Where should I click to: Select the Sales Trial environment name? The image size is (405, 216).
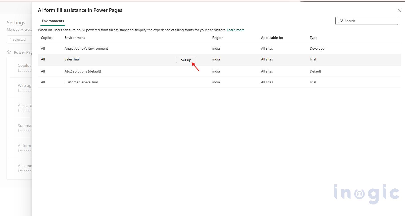(x=72, y=59)
